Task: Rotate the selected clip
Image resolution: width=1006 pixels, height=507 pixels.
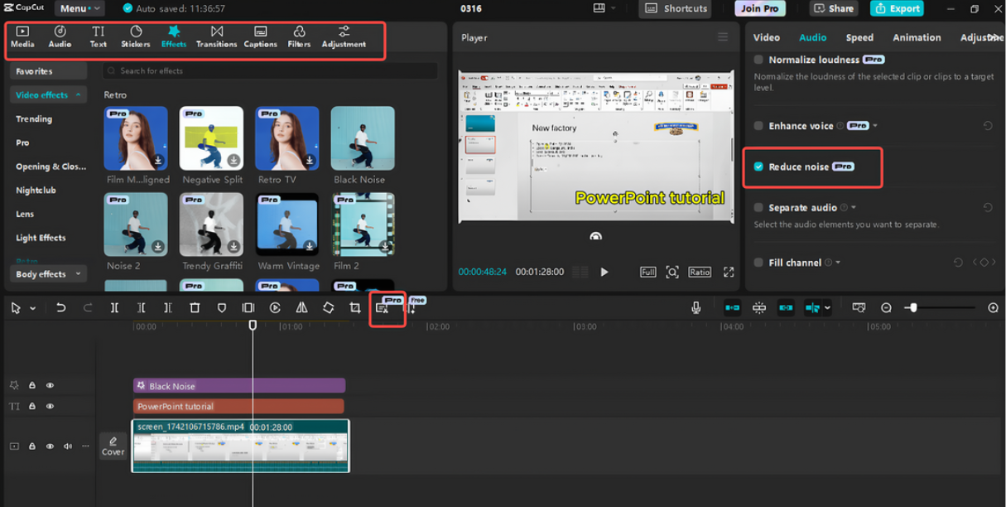Action: click(x=328, y=307)
